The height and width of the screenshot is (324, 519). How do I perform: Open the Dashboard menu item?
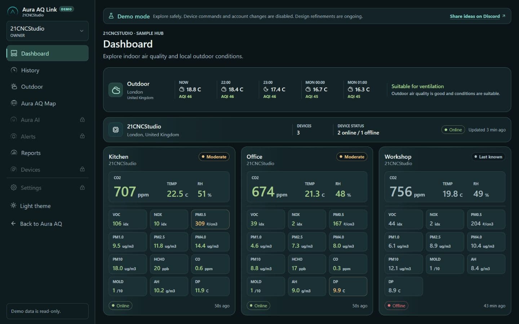pos(48,53)
